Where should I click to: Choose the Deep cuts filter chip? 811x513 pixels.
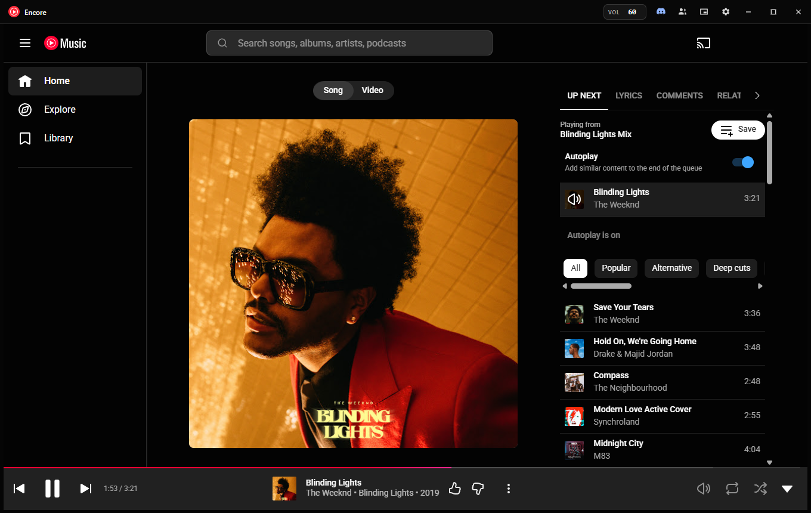coord(732,268)
